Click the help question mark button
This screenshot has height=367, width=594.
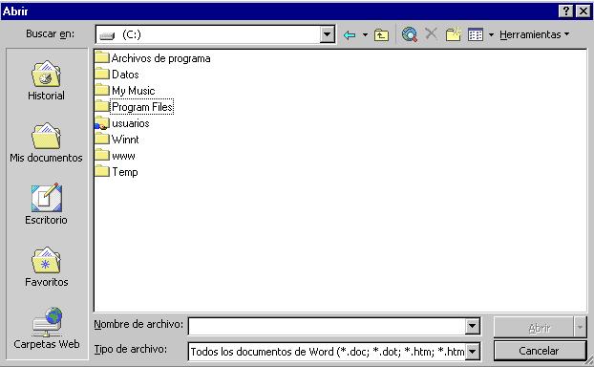click(x=565, y=11)
